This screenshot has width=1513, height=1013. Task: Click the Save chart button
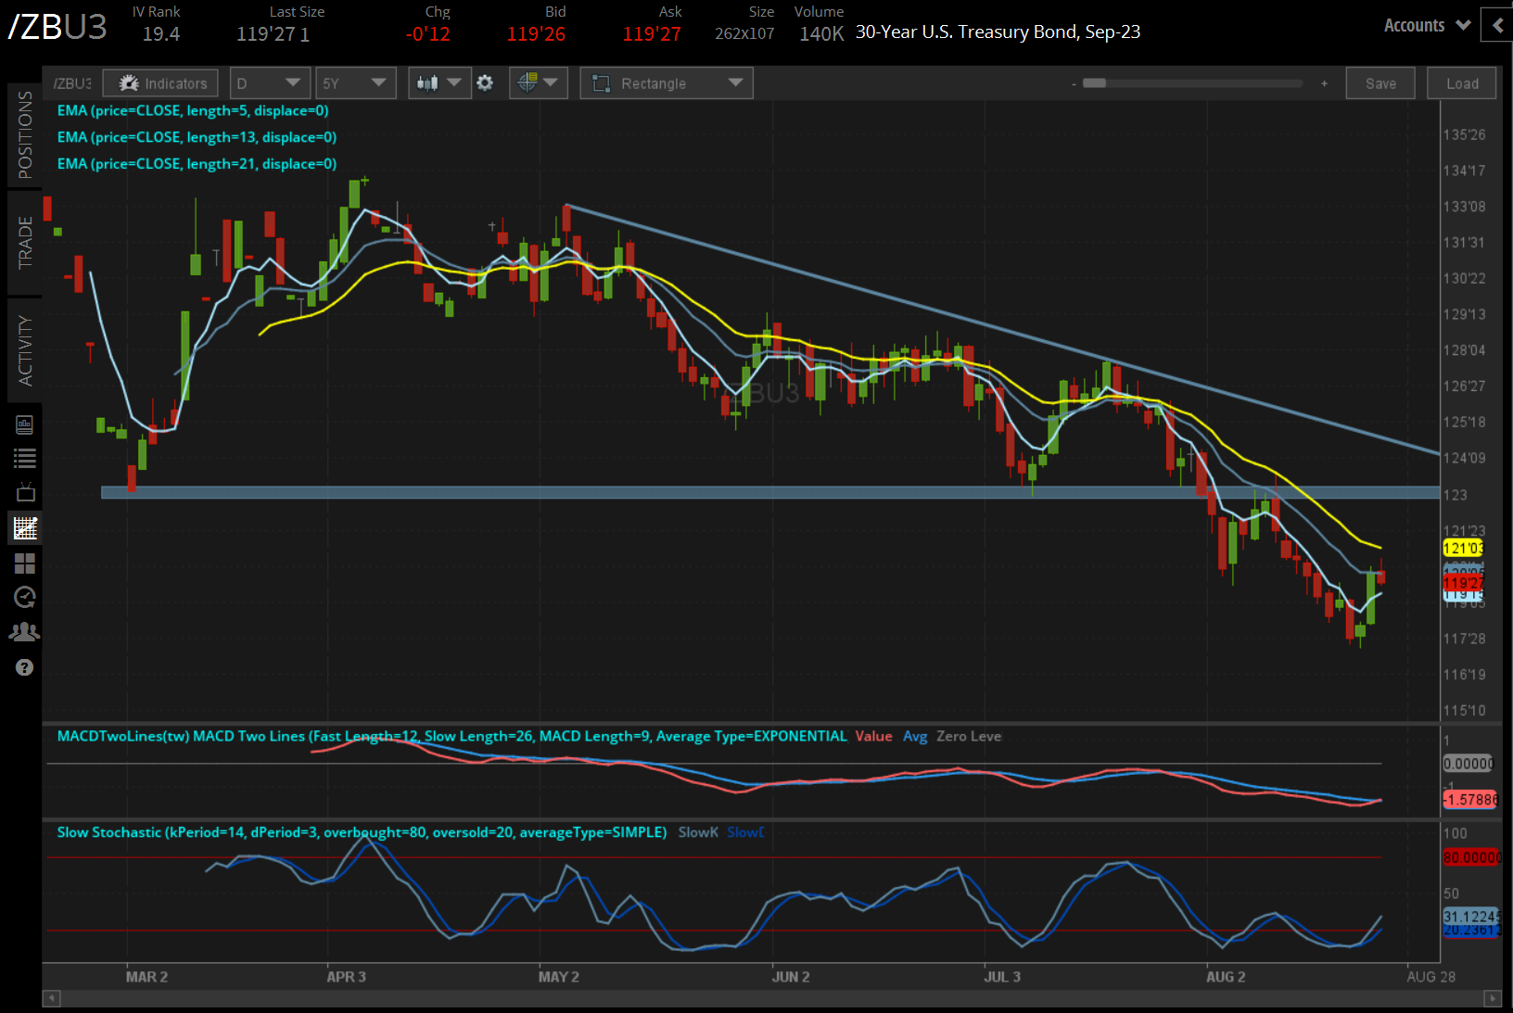(x=1380, y=83)
